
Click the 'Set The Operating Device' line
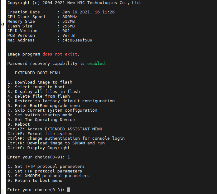pos(41,119)
